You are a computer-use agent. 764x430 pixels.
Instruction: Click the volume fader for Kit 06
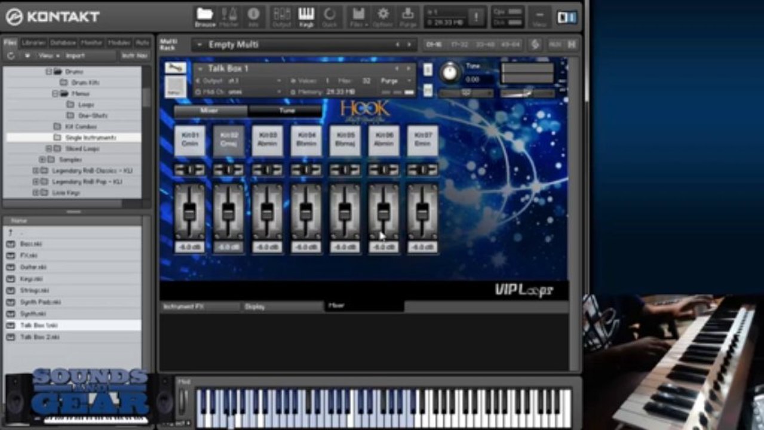(383, 211)
